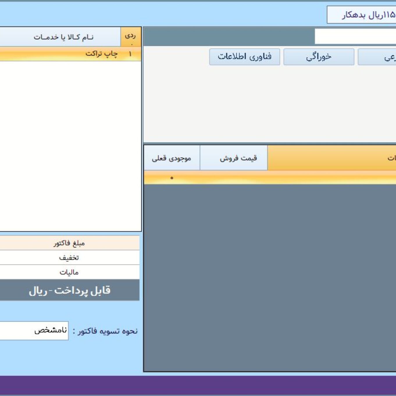Click the 'مبلغ فاکتور' total row
This screenshot has width=396, height=396.
[69, 243]
